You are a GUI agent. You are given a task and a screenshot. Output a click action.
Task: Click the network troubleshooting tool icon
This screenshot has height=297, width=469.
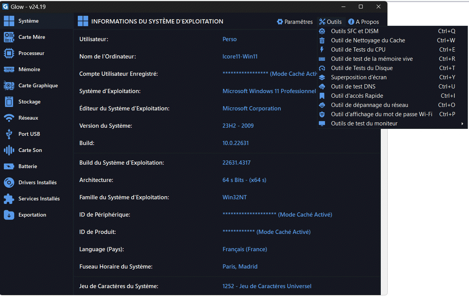point(322,105)
